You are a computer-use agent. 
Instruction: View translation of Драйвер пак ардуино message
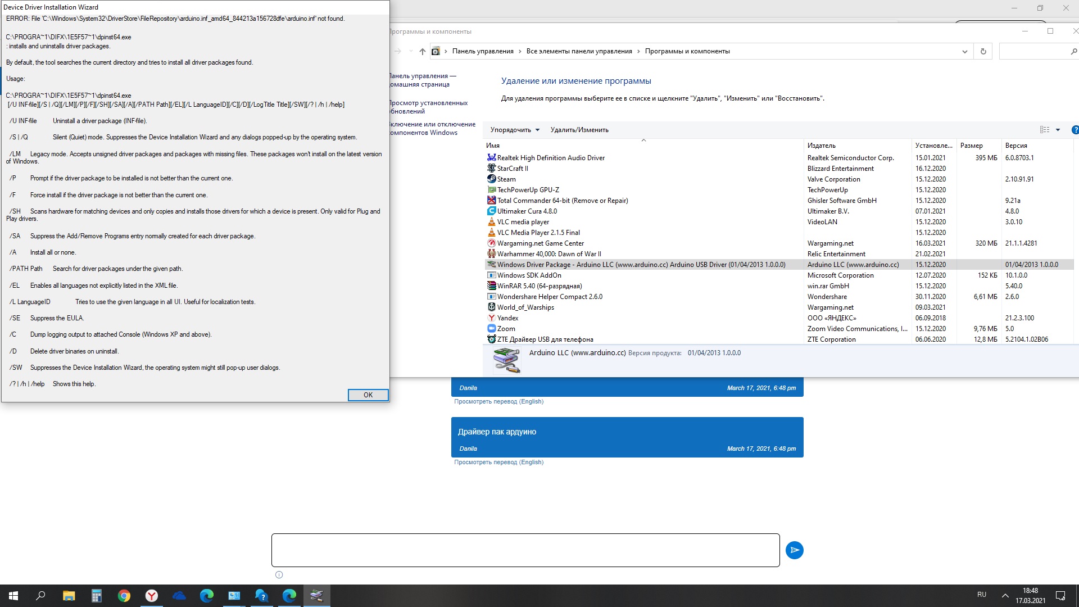pos(498,462)
